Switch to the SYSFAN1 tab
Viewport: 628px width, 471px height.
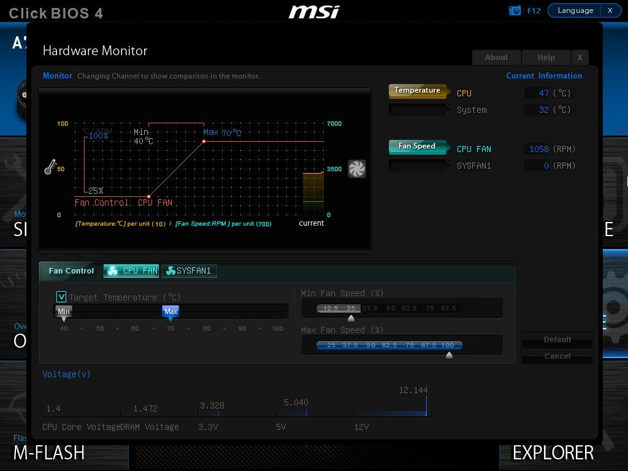click(x=190, y=270)
